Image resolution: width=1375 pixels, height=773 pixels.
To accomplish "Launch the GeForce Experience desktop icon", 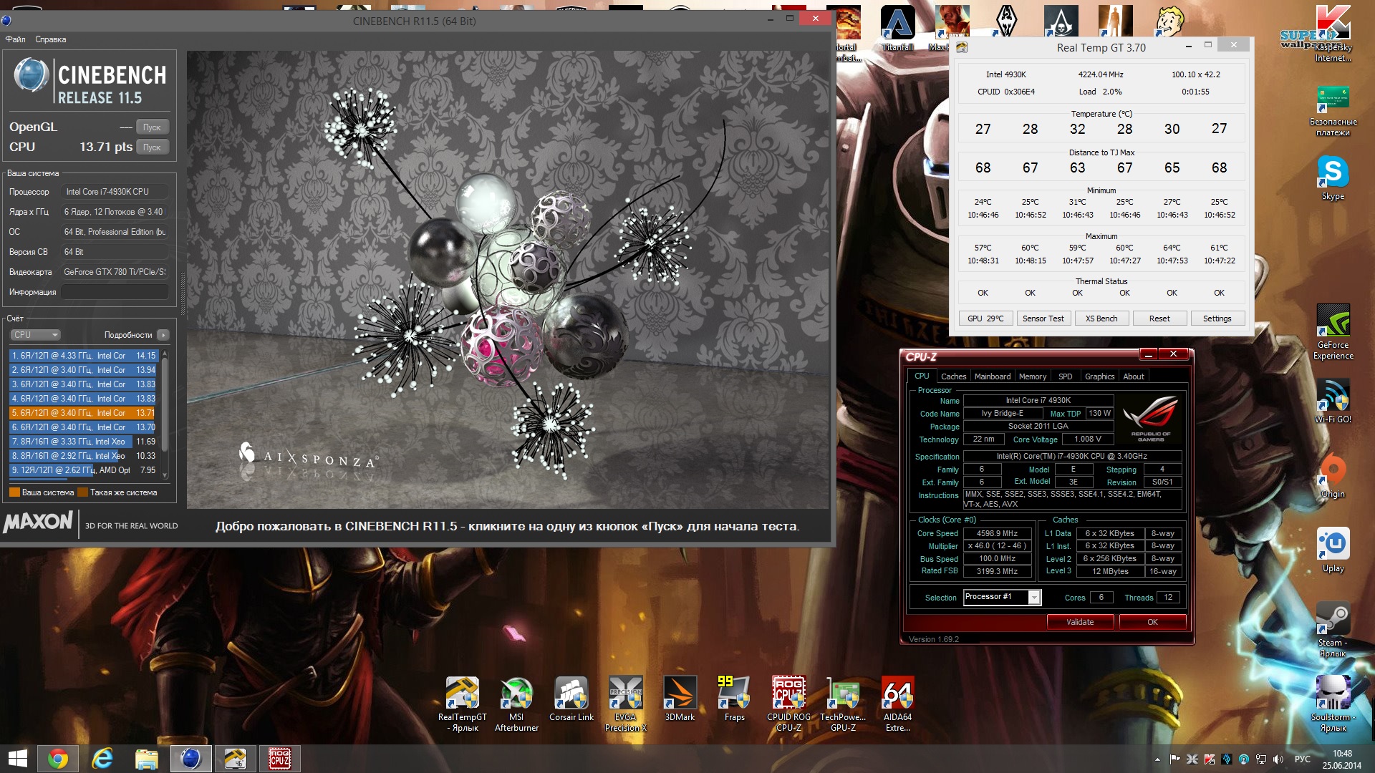I will pos(1333,331).
